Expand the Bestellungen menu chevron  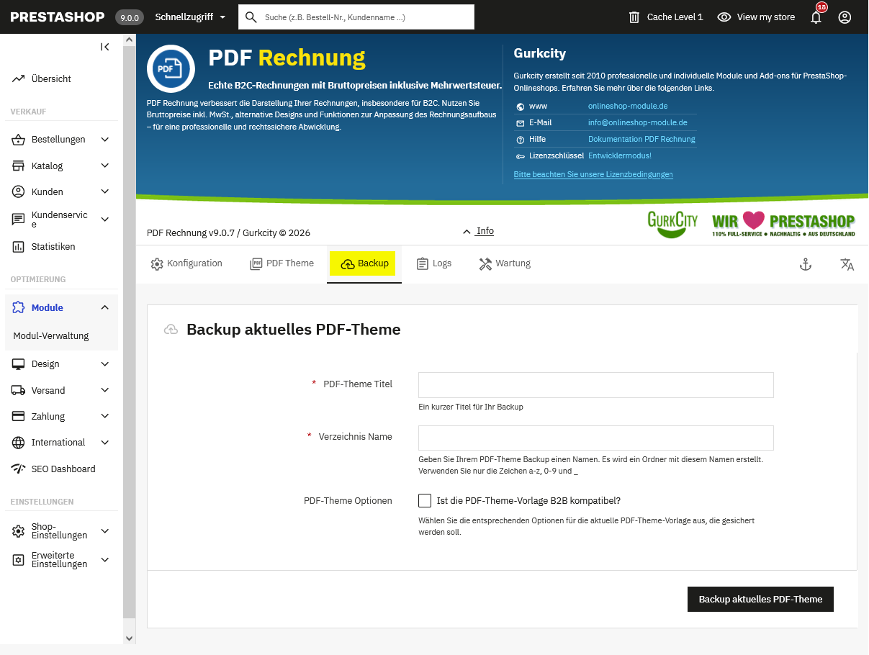coord(105,140)
